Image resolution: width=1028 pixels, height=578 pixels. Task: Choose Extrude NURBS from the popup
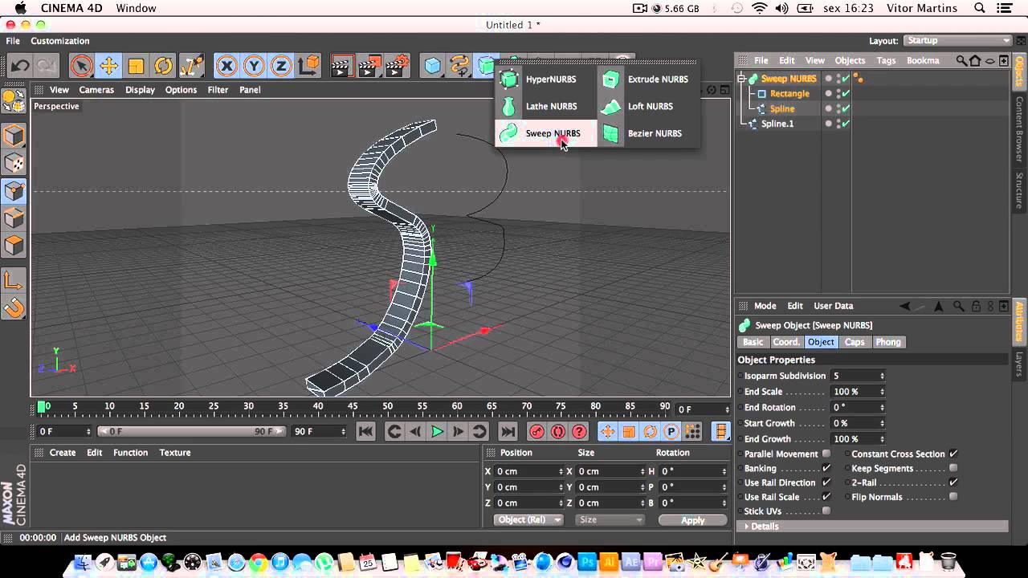click(x=648, y=79)
